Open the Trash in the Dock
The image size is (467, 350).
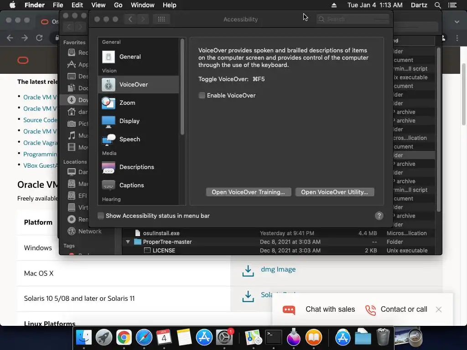tap(383, 338)
